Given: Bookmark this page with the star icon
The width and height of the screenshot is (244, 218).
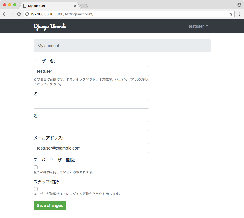Looking at the screenshot, I should 231,14.
